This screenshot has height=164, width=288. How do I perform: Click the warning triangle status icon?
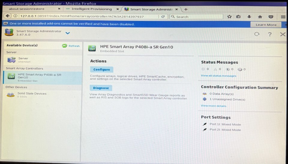[x=215, y=69]
